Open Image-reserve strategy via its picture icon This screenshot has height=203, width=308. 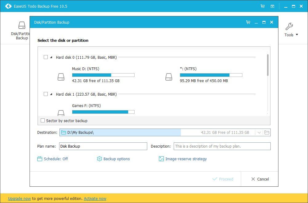click(x=161, y=159)
